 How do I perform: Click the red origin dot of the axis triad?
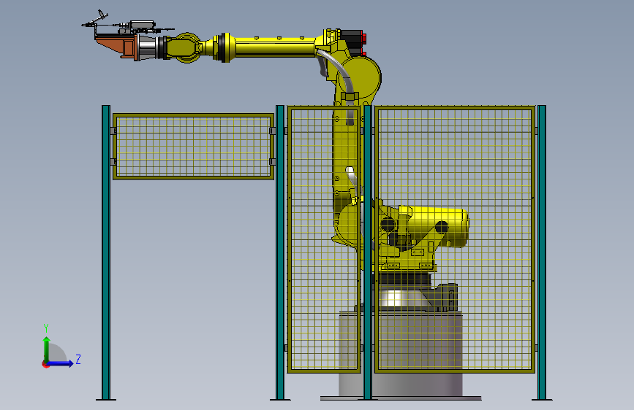coord(45,364)
